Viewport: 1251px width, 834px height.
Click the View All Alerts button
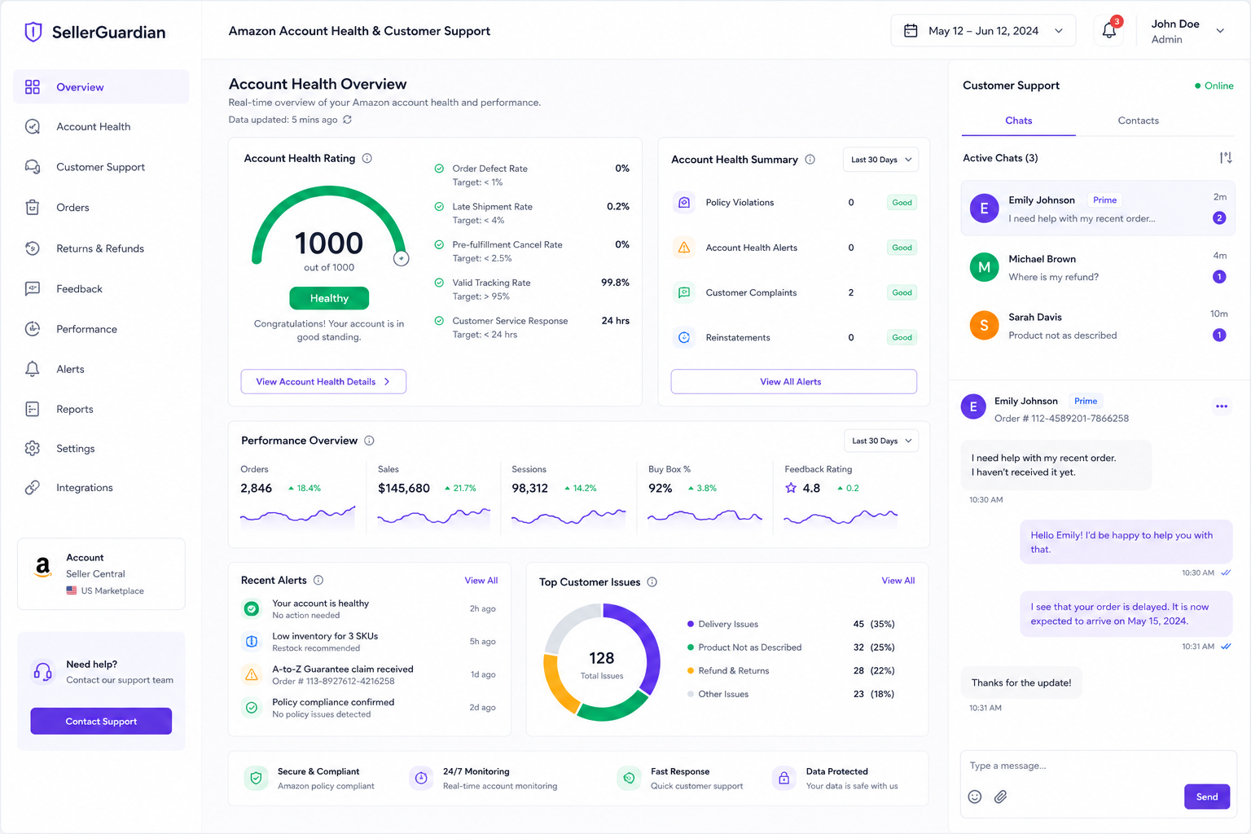point(793,381)
